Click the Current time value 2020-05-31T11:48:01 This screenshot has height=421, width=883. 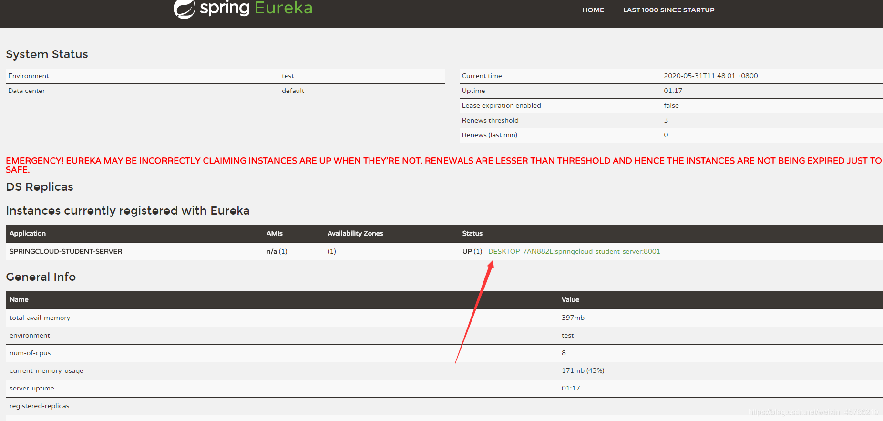pos(710,76)
